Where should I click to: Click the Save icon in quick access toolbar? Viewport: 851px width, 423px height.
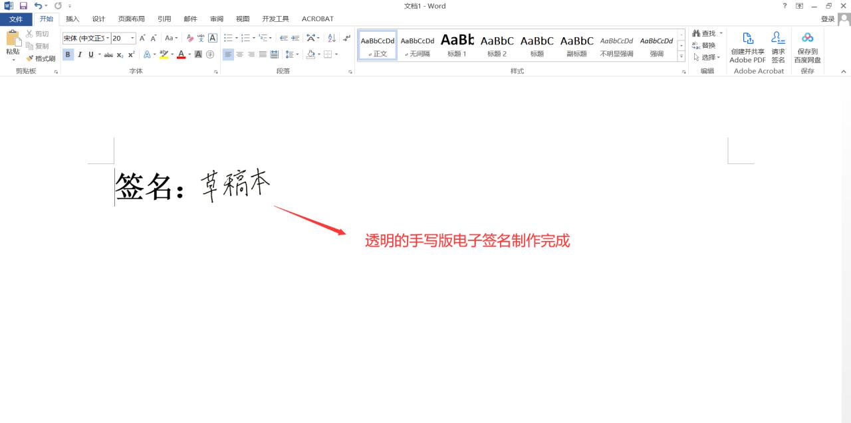click(x=23, y=6)
